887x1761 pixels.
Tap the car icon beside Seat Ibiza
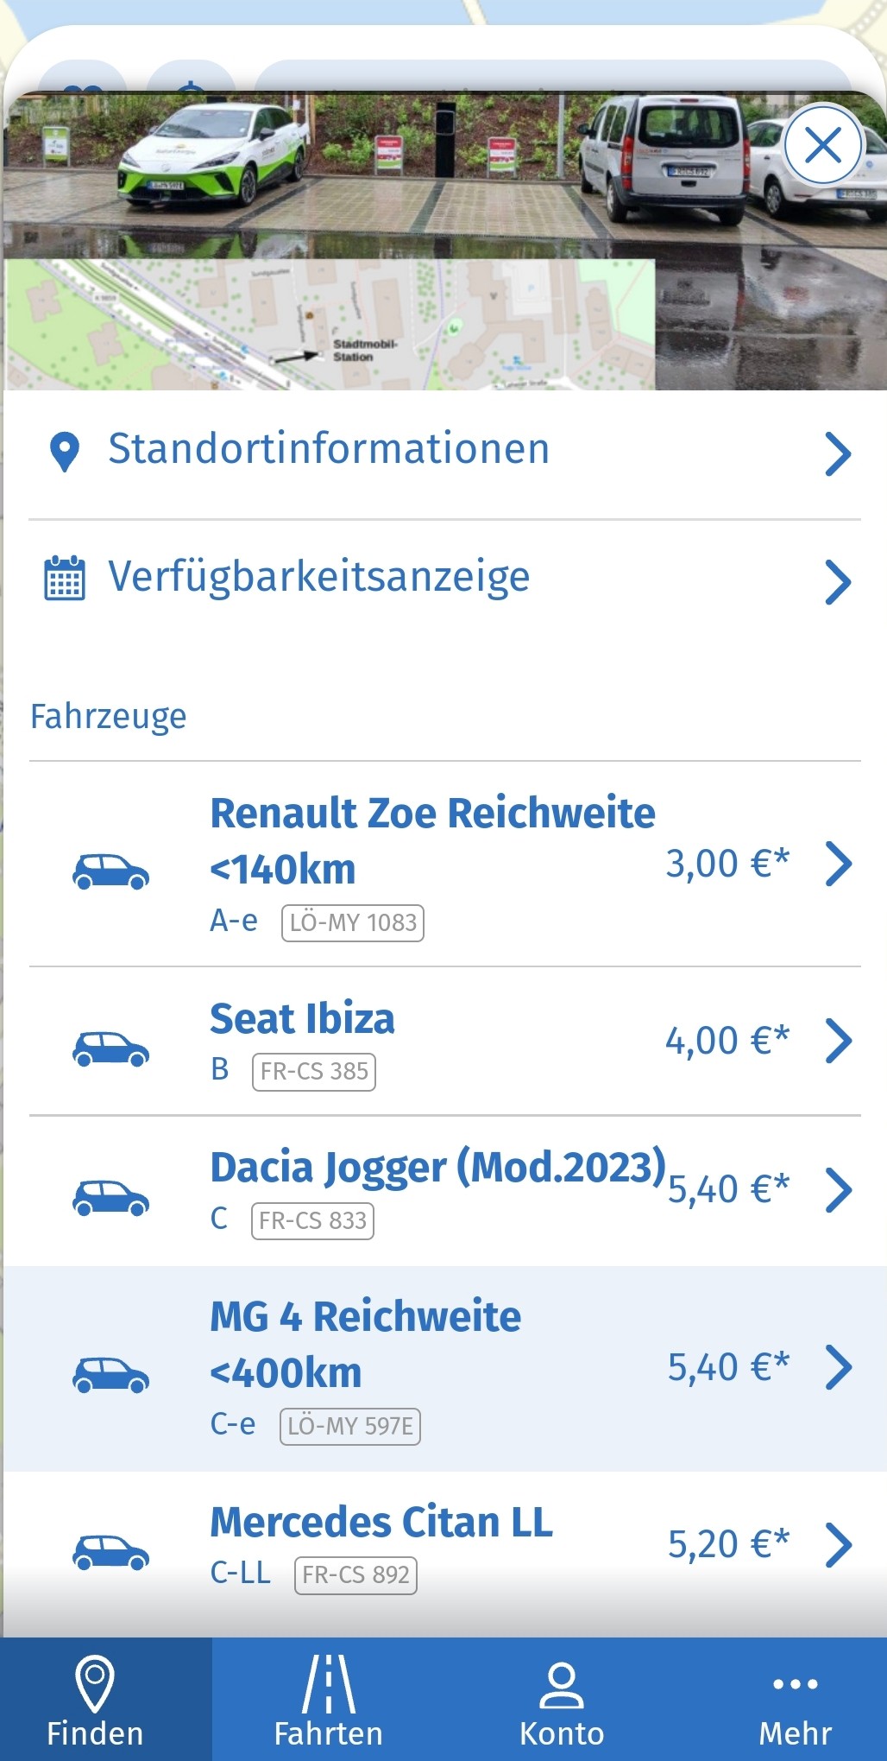[110, 1048]
